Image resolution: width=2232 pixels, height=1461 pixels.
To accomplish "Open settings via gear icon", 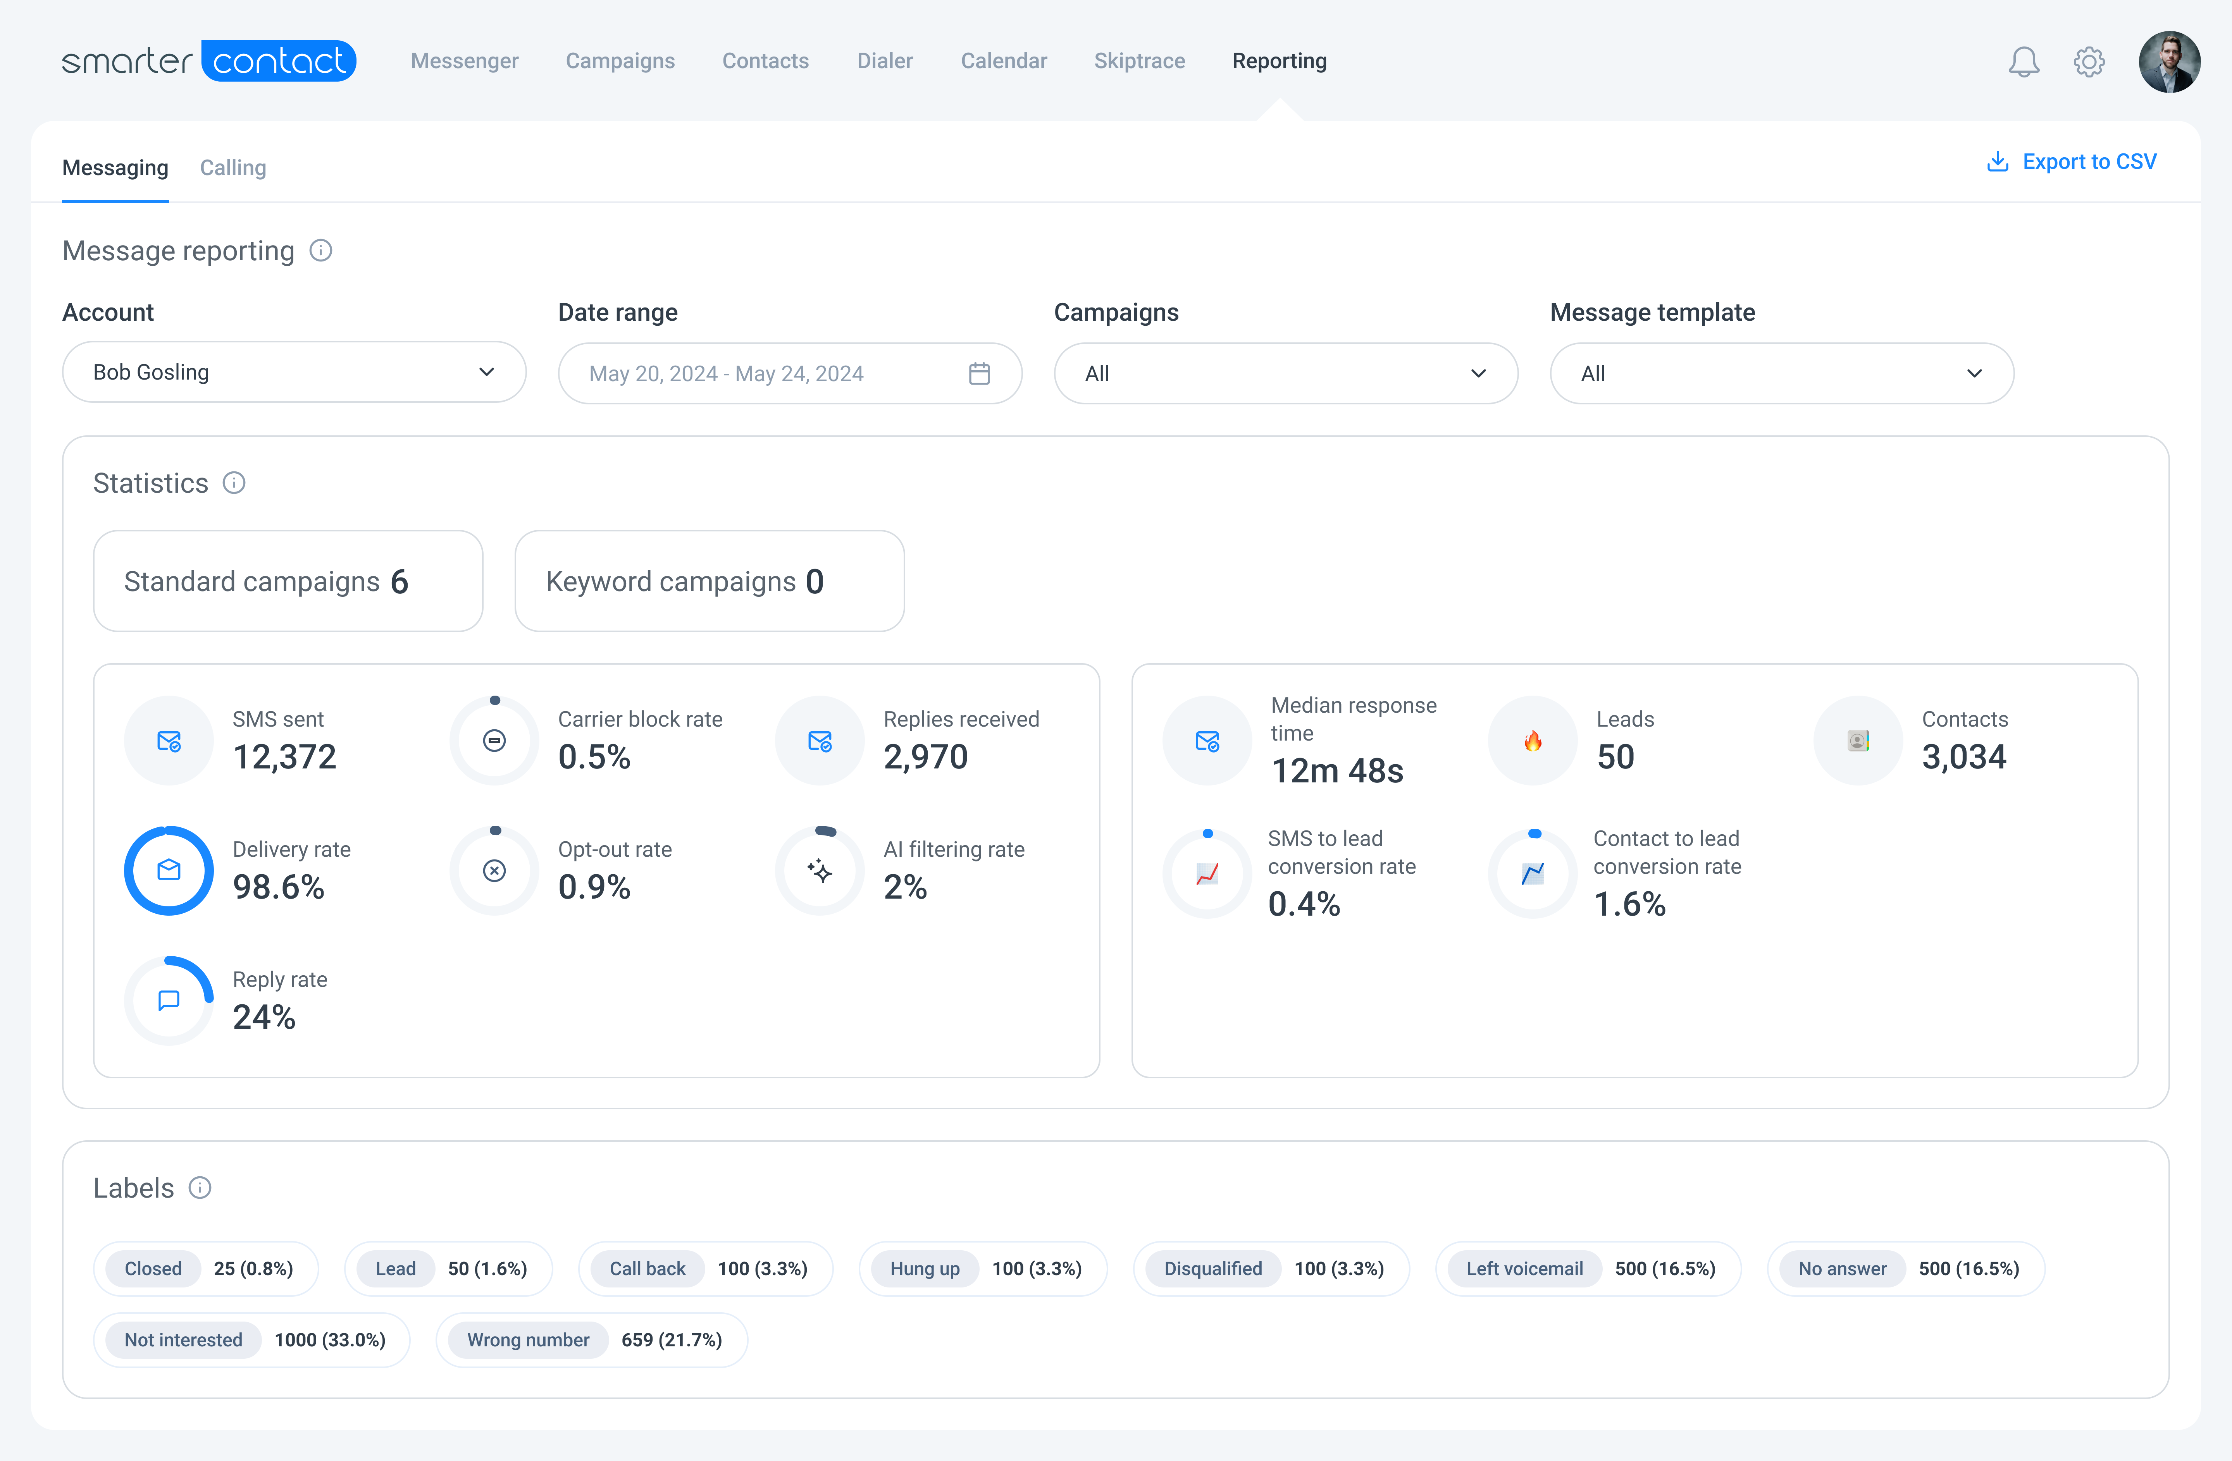I will click(2089, 62).
